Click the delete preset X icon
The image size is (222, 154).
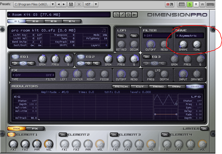(79, 4)
